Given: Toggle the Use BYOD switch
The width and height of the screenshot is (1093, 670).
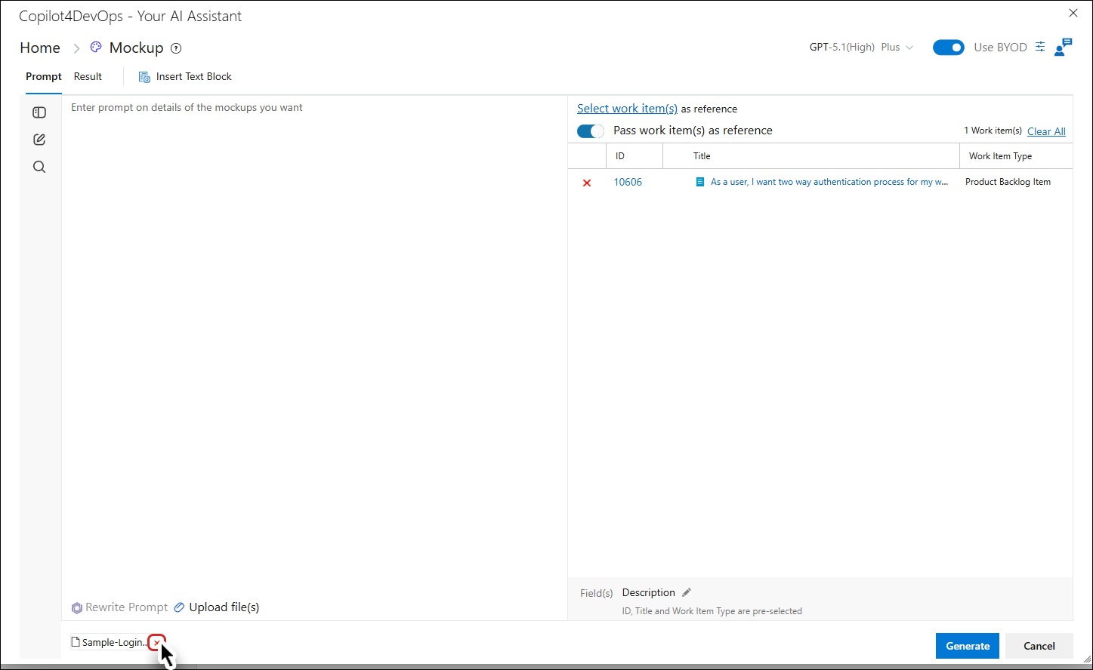Looking at the screenshot, I should pos(949,48).
